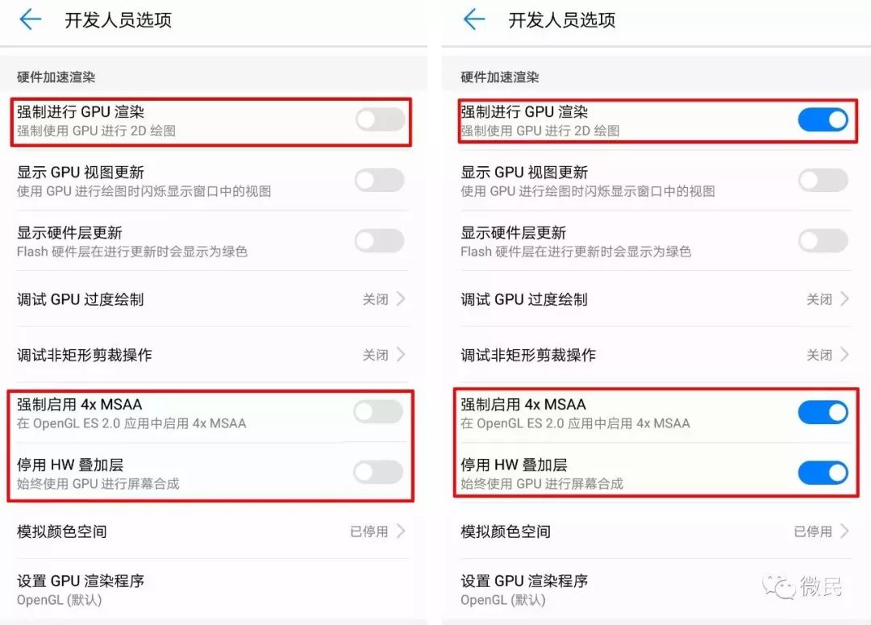Click the WeChat watermark logo
Image resolution: width=871 pixels, height=625 pixels.
802,586
